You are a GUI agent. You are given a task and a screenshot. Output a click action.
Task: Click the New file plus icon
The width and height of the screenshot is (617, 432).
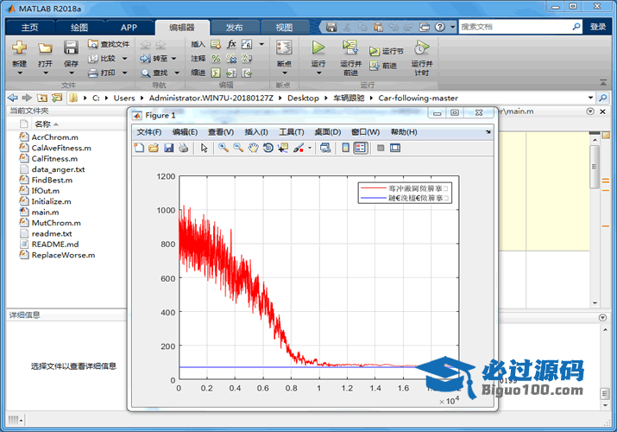coord(19,48)
